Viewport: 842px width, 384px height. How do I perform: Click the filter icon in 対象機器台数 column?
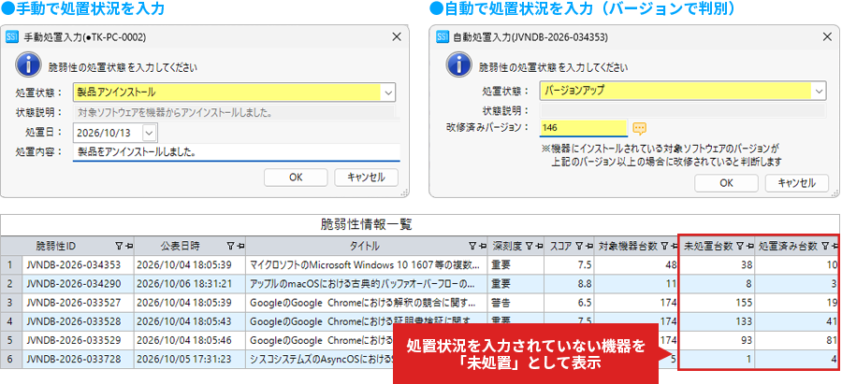(665, 246)
